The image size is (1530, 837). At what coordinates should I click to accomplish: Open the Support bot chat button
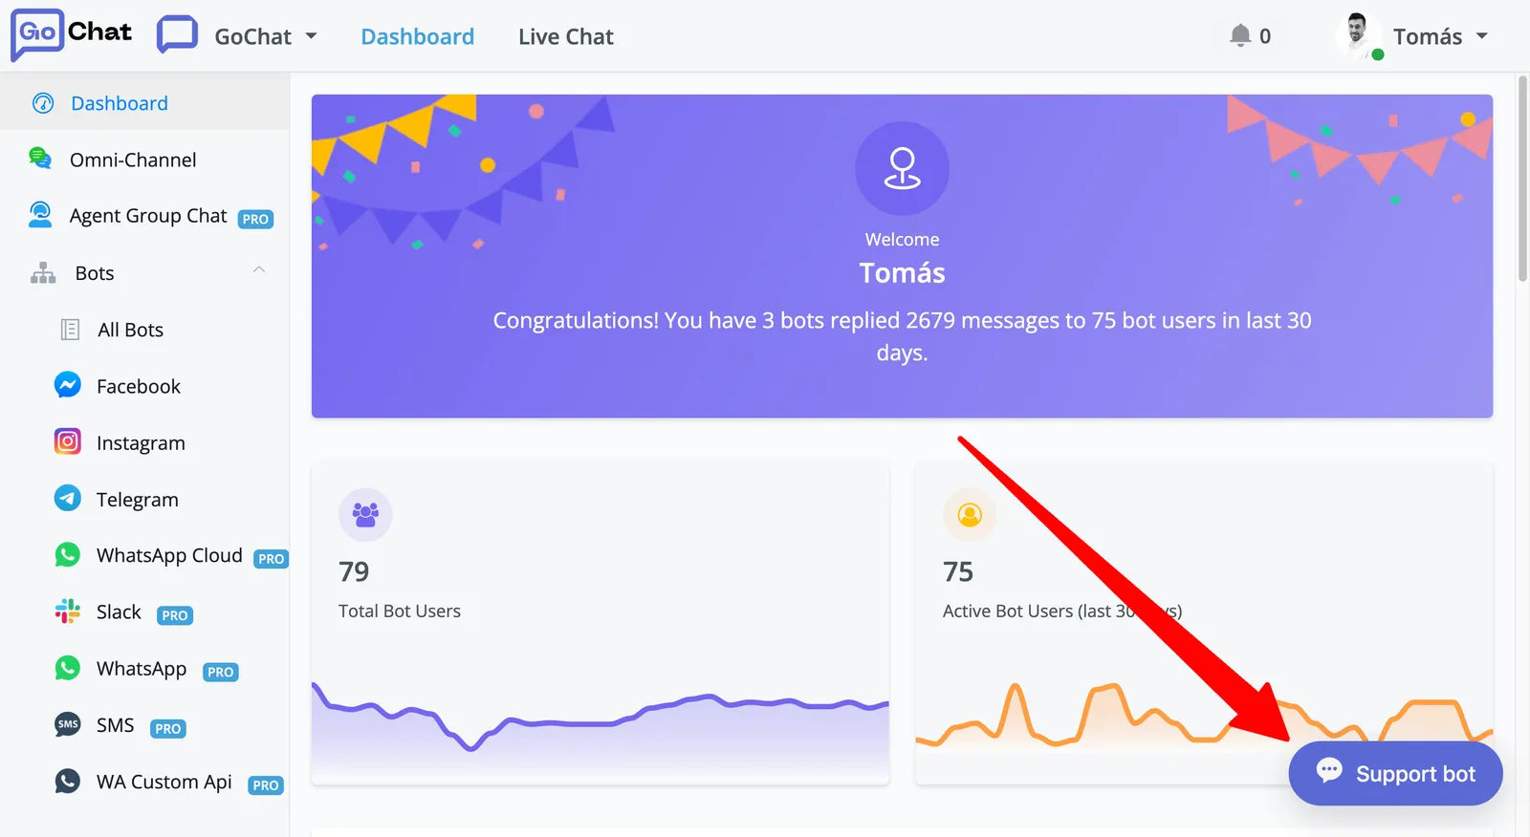pos(1395,773)
